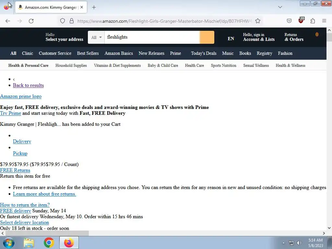
Task: Choose the Pickup option link
Action: point(20,153)
